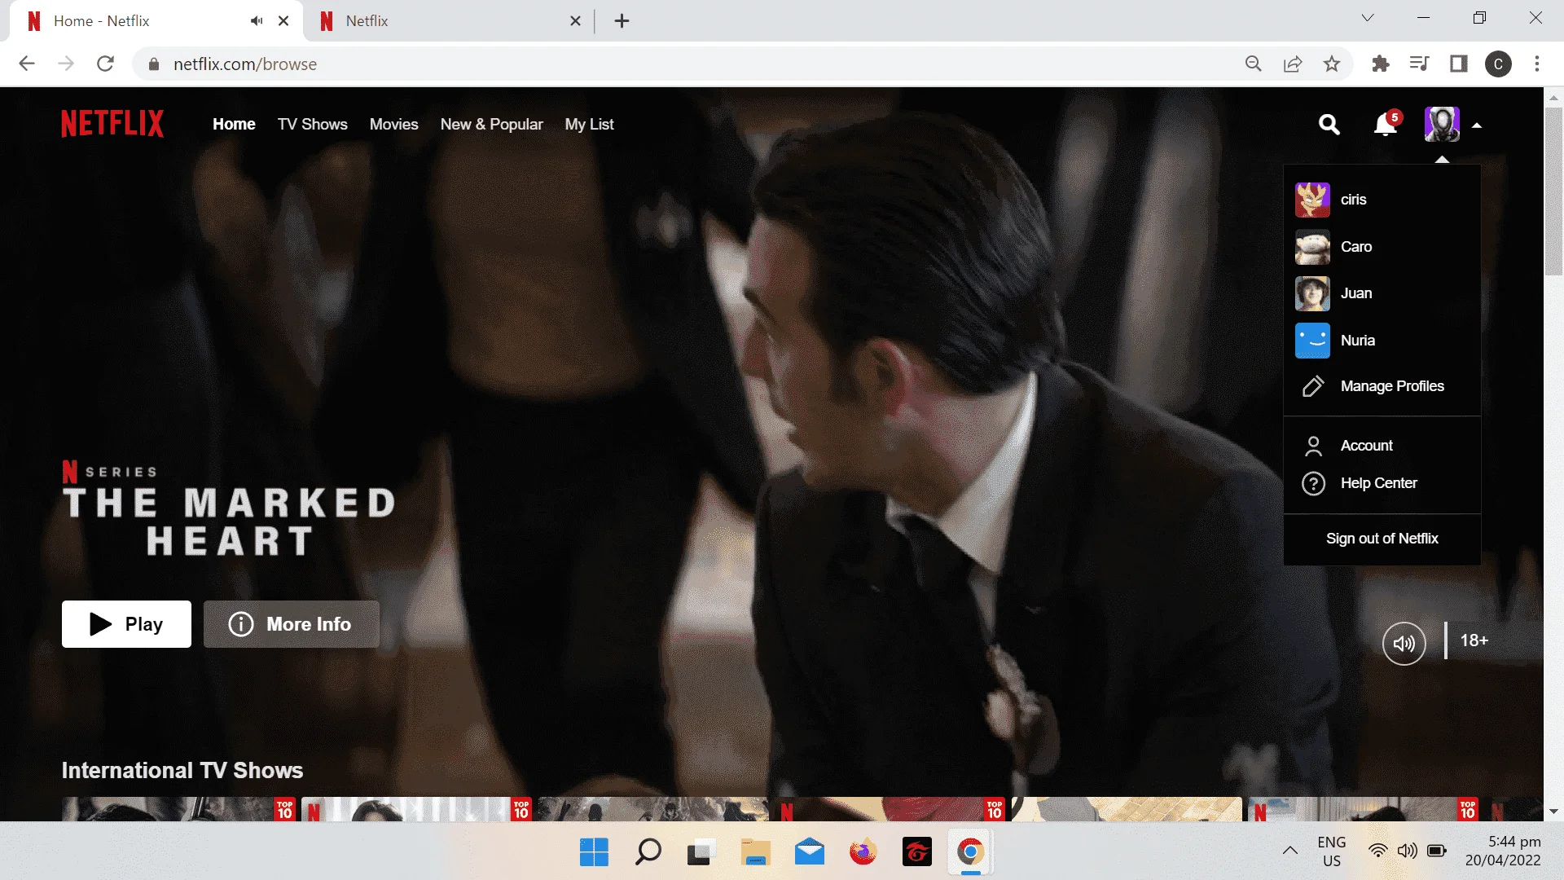The height and width of the screenshot is (880, 1564).
Task: Open the Extensions puzzle icon
Action: [x=1380, y=64]
